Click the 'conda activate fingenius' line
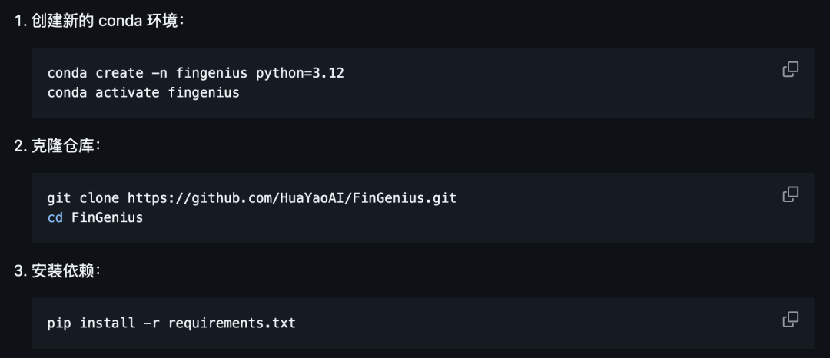The height and width of the screenshot is (358, 830). 143,93
